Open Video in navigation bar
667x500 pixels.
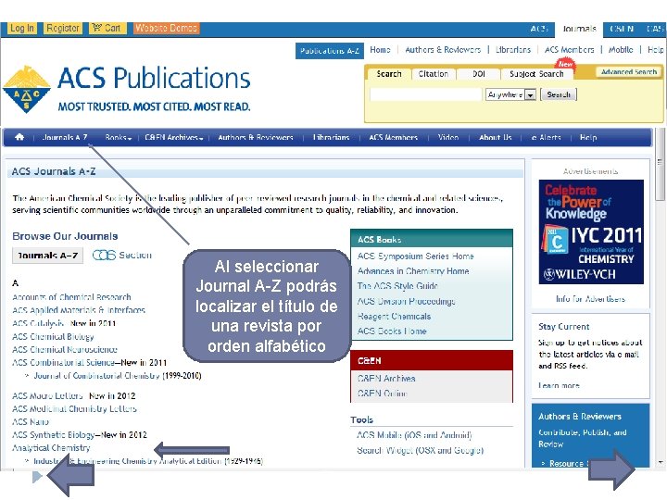448,137
